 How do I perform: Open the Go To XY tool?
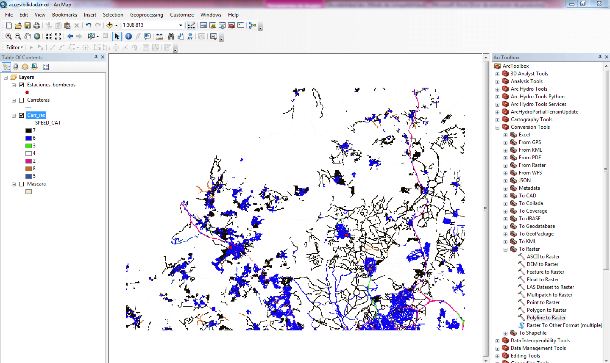(x=190, y=36)
